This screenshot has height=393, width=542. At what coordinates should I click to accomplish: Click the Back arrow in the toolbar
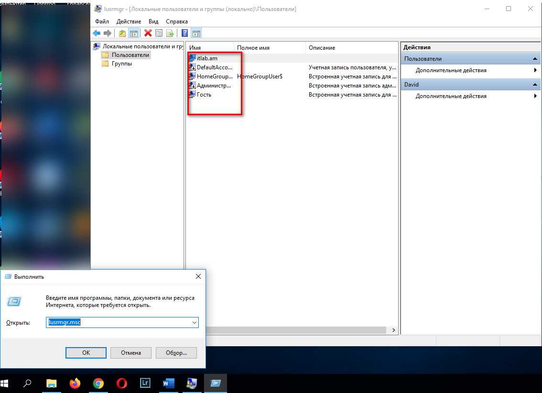coord(97,33)
